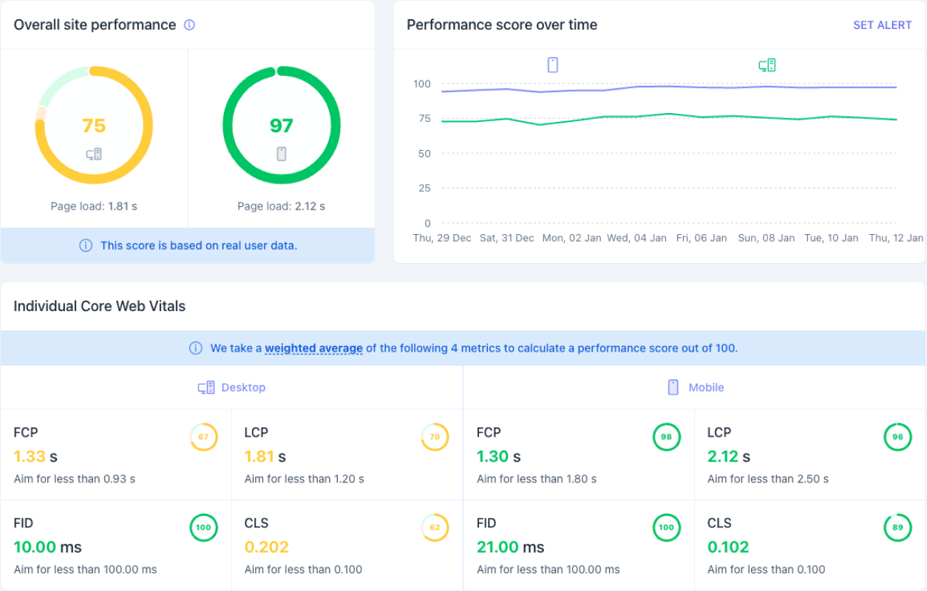Click the desktop legend icon above the chart
The height and width of the screenshot is (591, 927).
[767, 65]
